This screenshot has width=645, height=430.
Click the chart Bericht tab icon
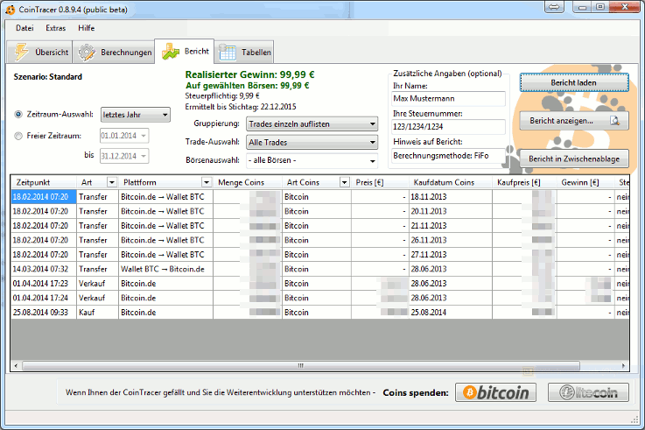coord(171,52)
